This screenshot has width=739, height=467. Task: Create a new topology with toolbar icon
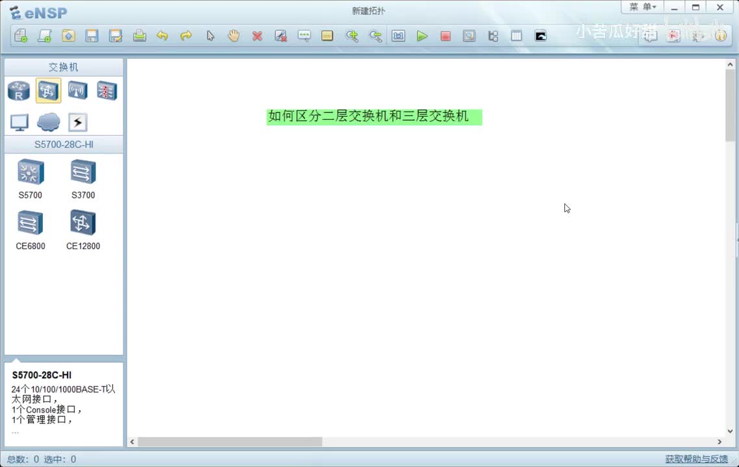tap(21, 36)
